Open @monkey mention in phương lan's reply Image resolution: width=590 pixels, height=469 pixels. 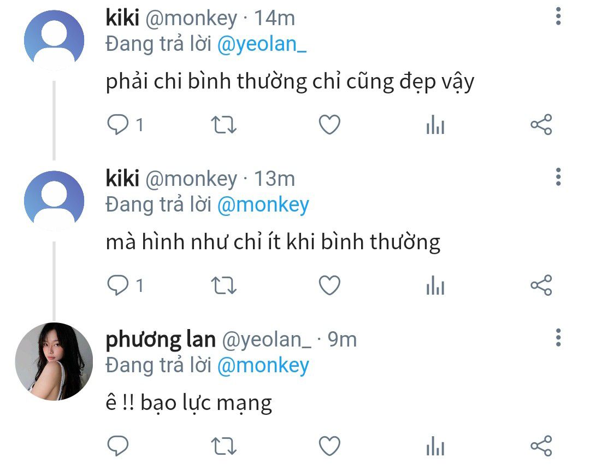tap(263, 366)
